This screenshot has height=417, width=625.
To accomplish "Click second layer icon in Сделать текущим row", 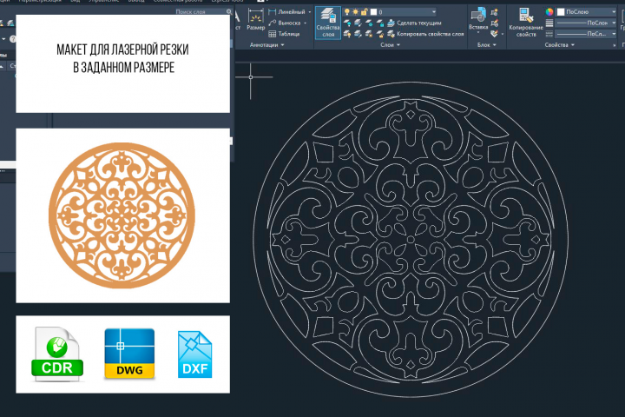I will [x=358, y=23].
